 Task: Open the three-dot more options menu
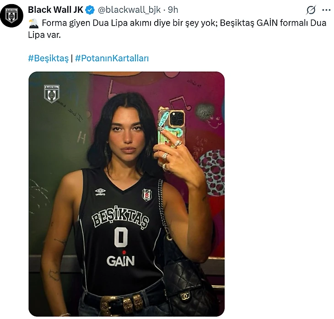(x=326, y=10)
